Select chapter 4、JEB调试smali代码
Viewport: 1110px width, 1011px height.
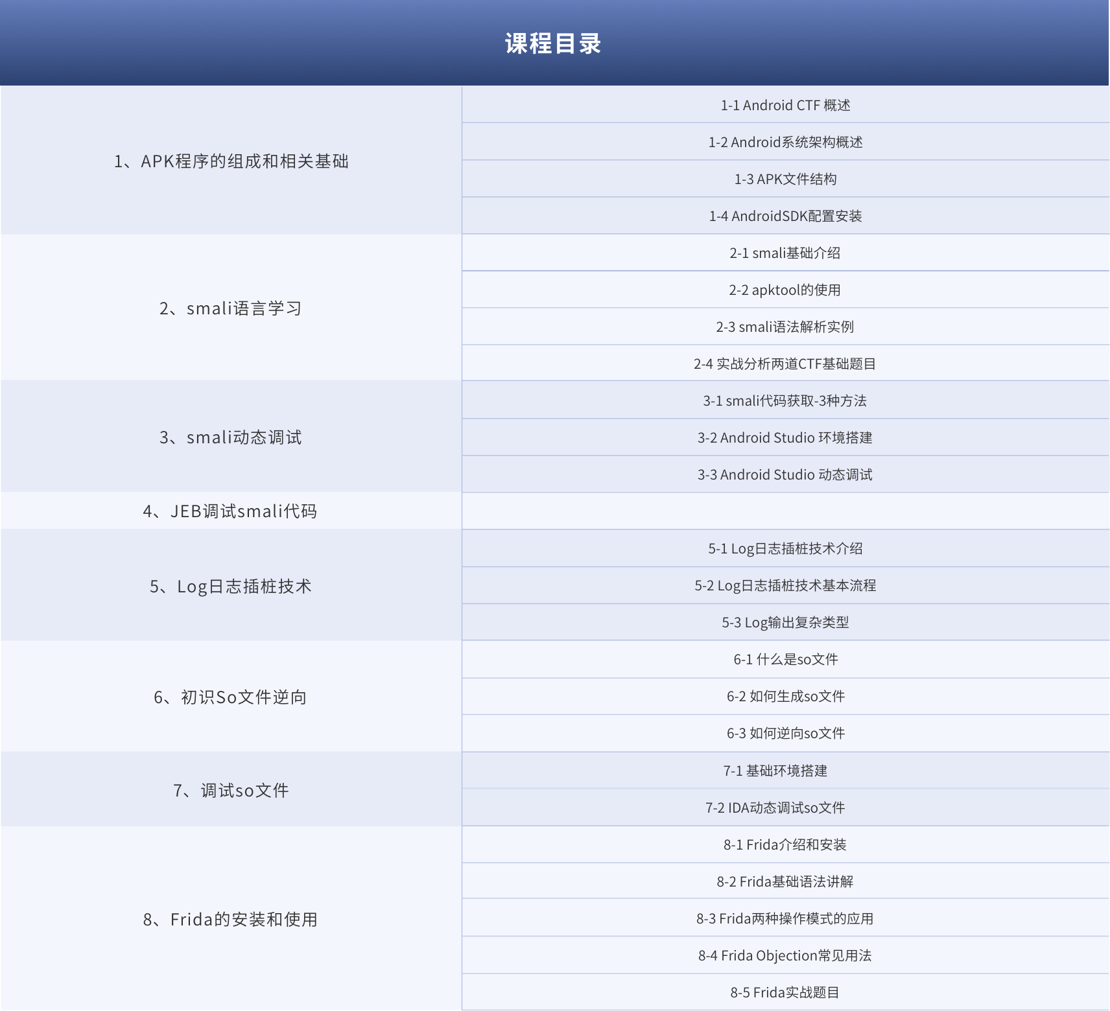[231, 511]
